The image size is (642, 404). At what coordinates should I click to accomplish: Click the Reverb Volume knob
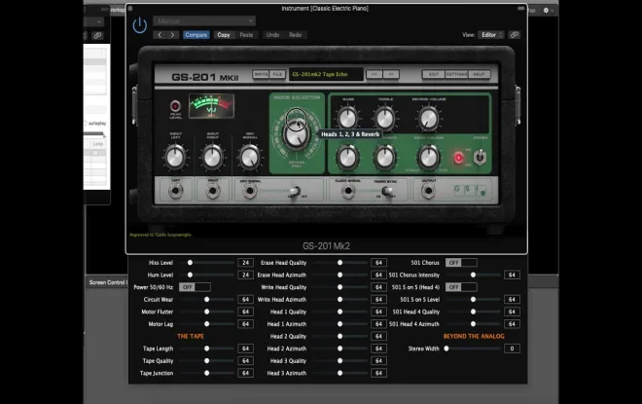coord(429,119)
